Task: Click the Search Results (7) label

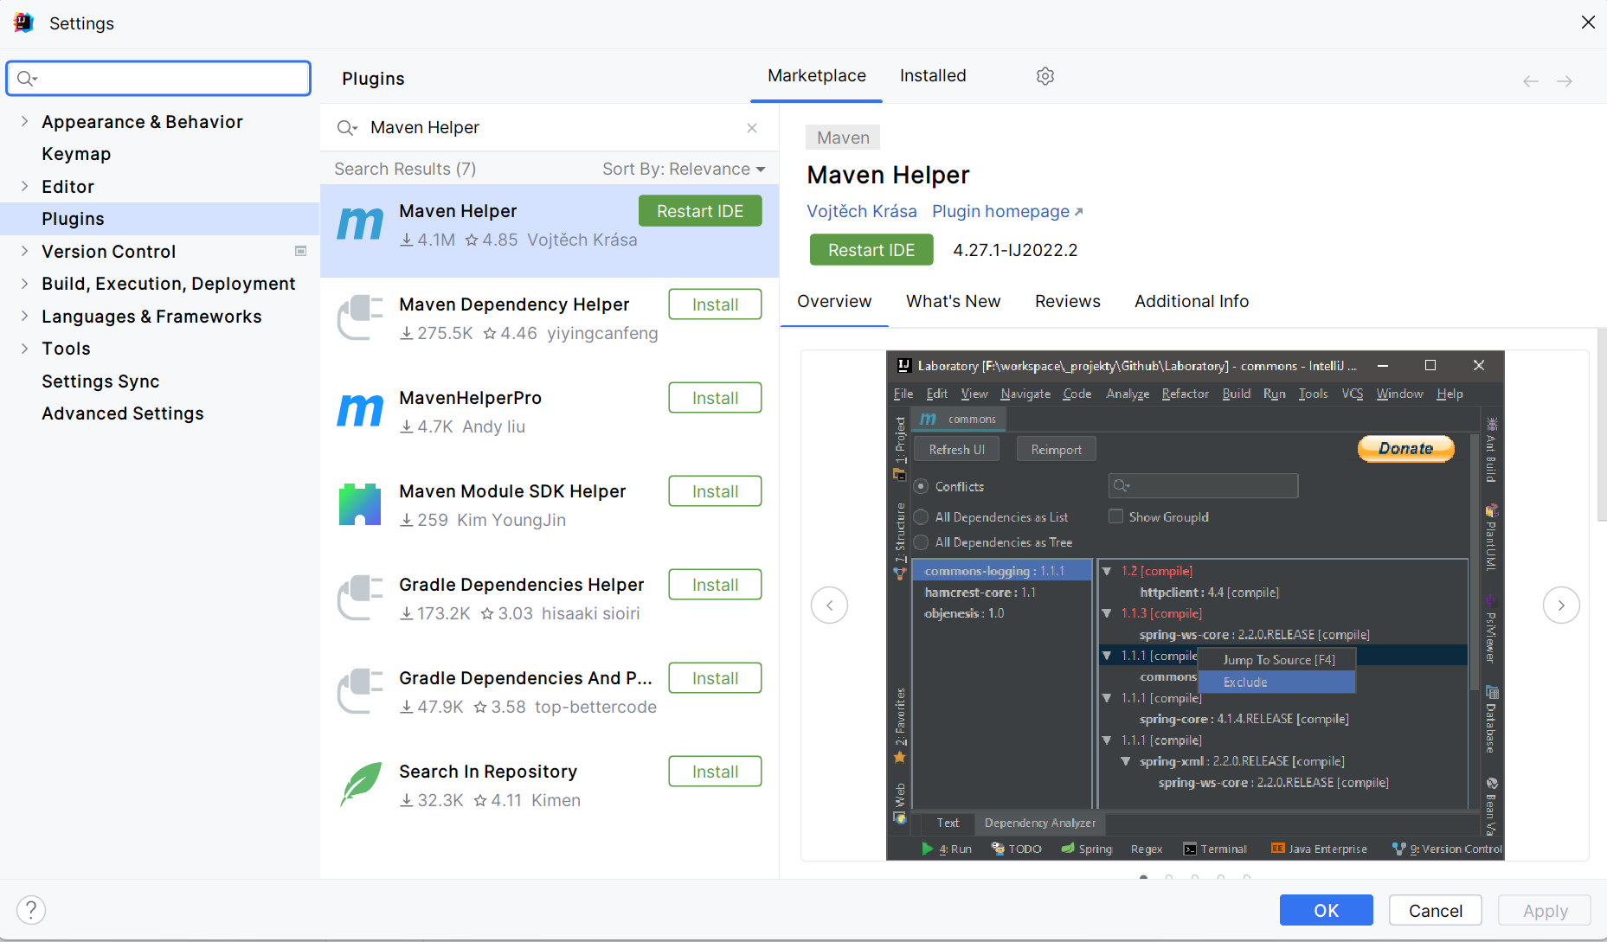Action: pyautogui.click(x=405, y=170)
